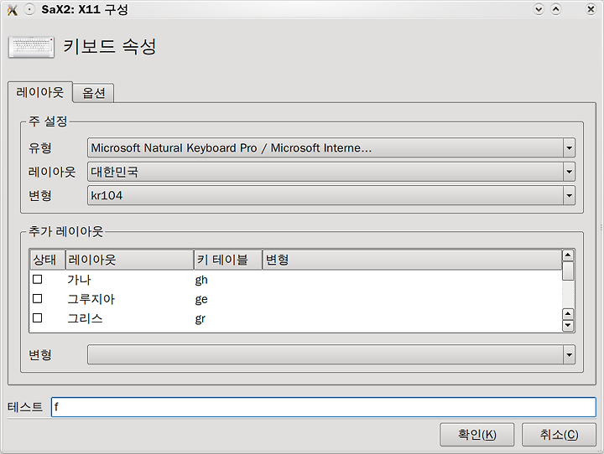Click the layout list scrollbar thumb

[x=568, y=271]
